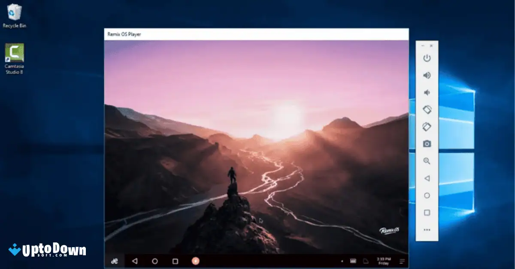The height and width of the screenshot is (269, 515).
Task: Increase volume using the speaker icon
Action: [x=426, y=75]
